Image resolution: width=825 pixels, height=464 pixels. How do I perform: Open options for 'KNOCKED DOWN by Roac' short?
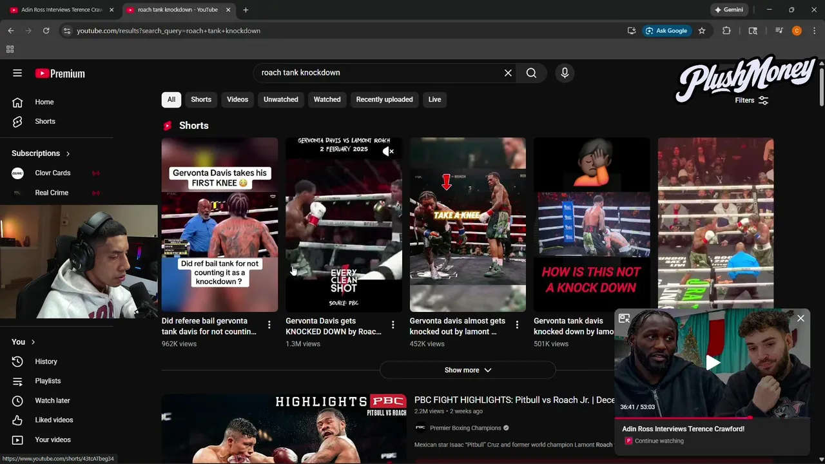[x=393, y=325]
